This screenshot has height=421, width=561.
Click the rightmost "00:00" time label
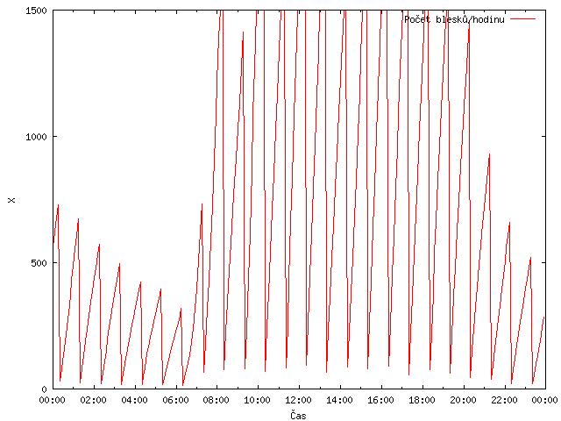(545, 400)
